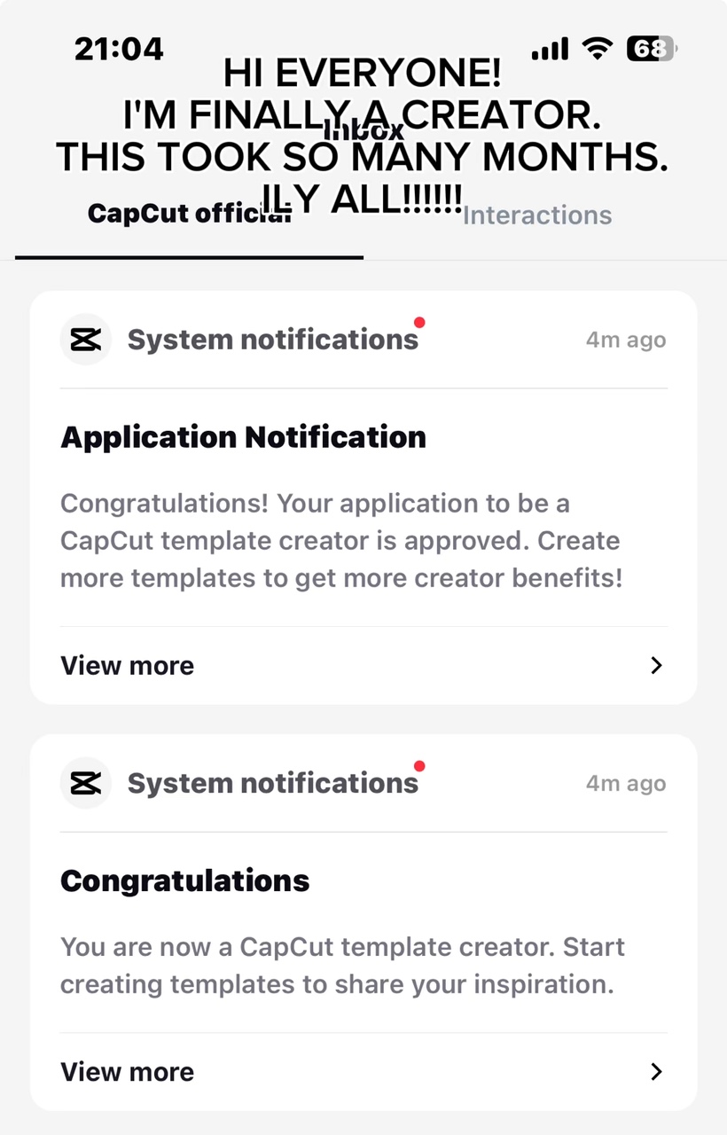
Task: Click the battery level indicator
Action: 651,49
